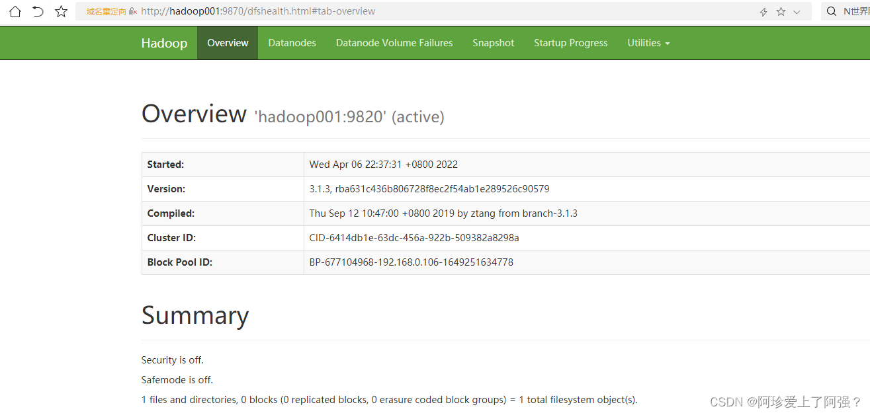This screenshot has height=415, width=870.
Task: Open the Snapshot tab
Action: point(493,43)
